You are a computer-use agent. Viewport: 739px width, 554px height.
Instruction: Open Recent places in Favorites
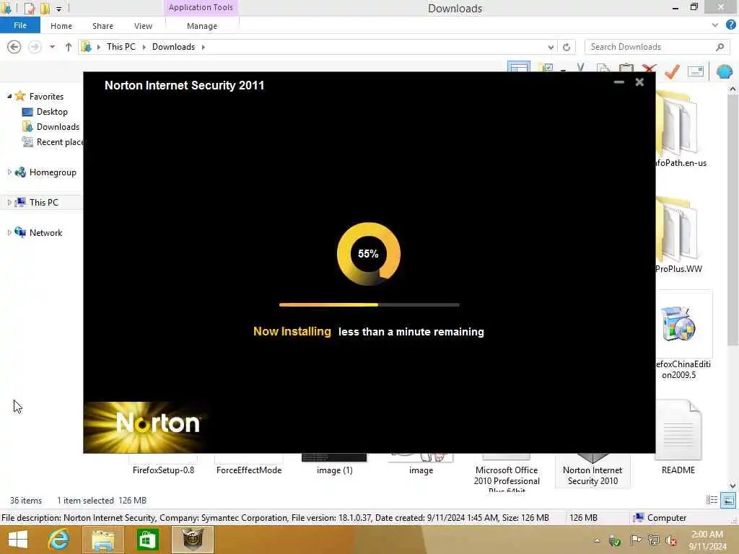(x=52, y=142)
